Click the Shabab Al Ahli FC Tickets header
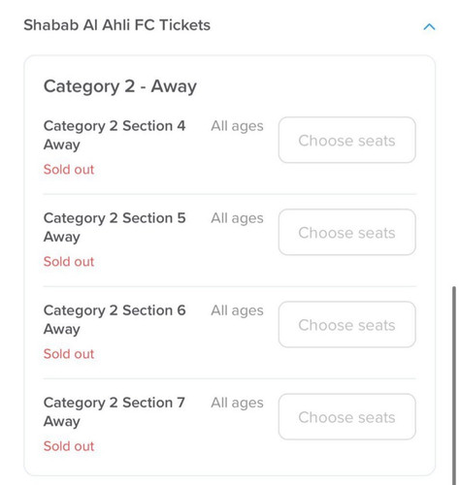The height and width of the screenshot is (485, 459). [117, 25]
